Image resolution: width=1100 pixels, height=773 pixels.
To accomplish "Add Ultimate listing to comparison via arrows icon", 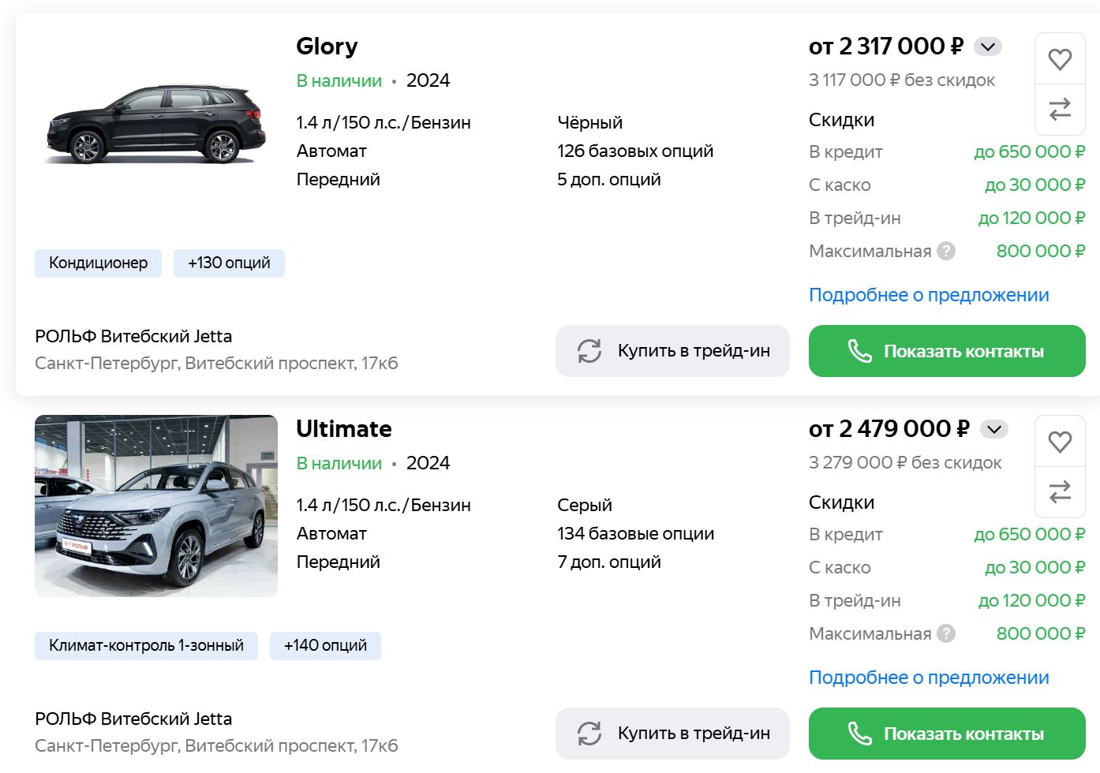I will [1060, 491].
